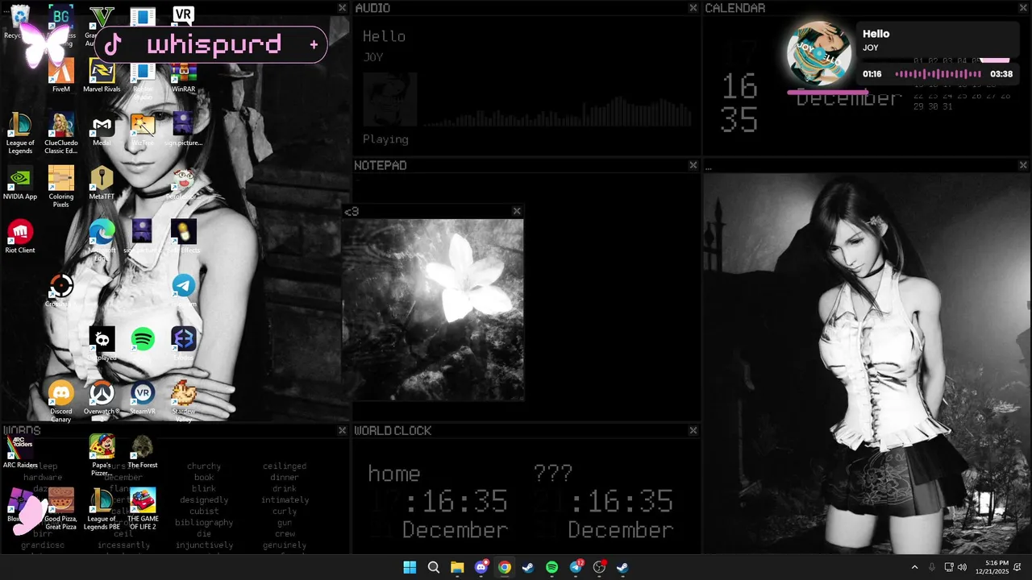1032x580 pixels.
Task: Click the Hello album art thumbnail
Action: coord(819,54)
